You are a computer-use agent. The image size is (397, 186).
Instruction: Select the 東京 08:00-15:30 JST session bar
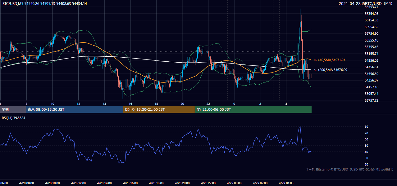pyautogui.click(x=75, y=109)
